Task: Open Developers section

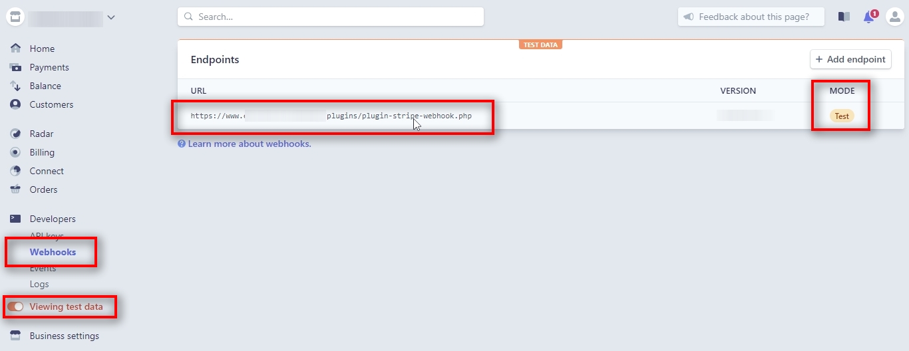Action: click(53, 219)
